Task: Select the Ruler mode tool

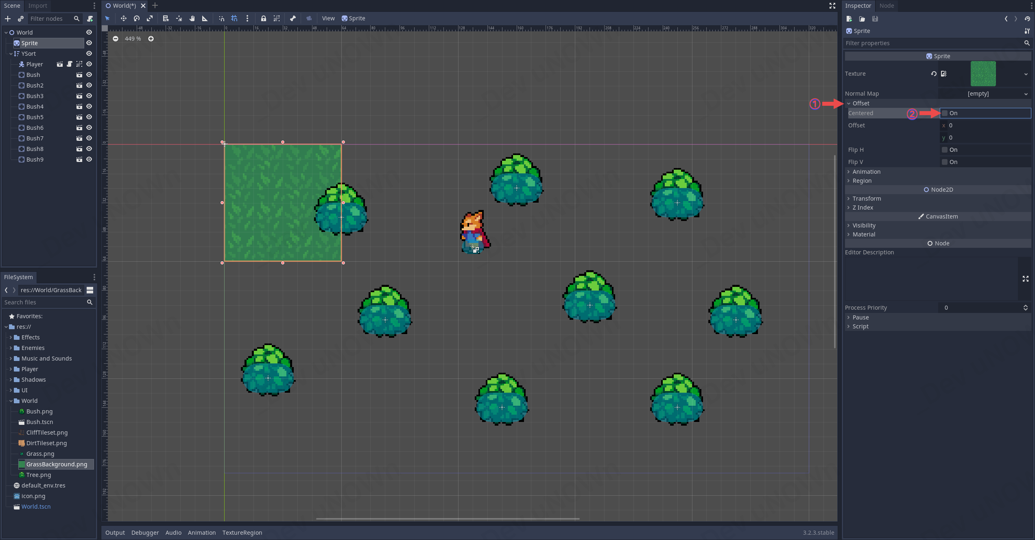Action: coord(205,18)
